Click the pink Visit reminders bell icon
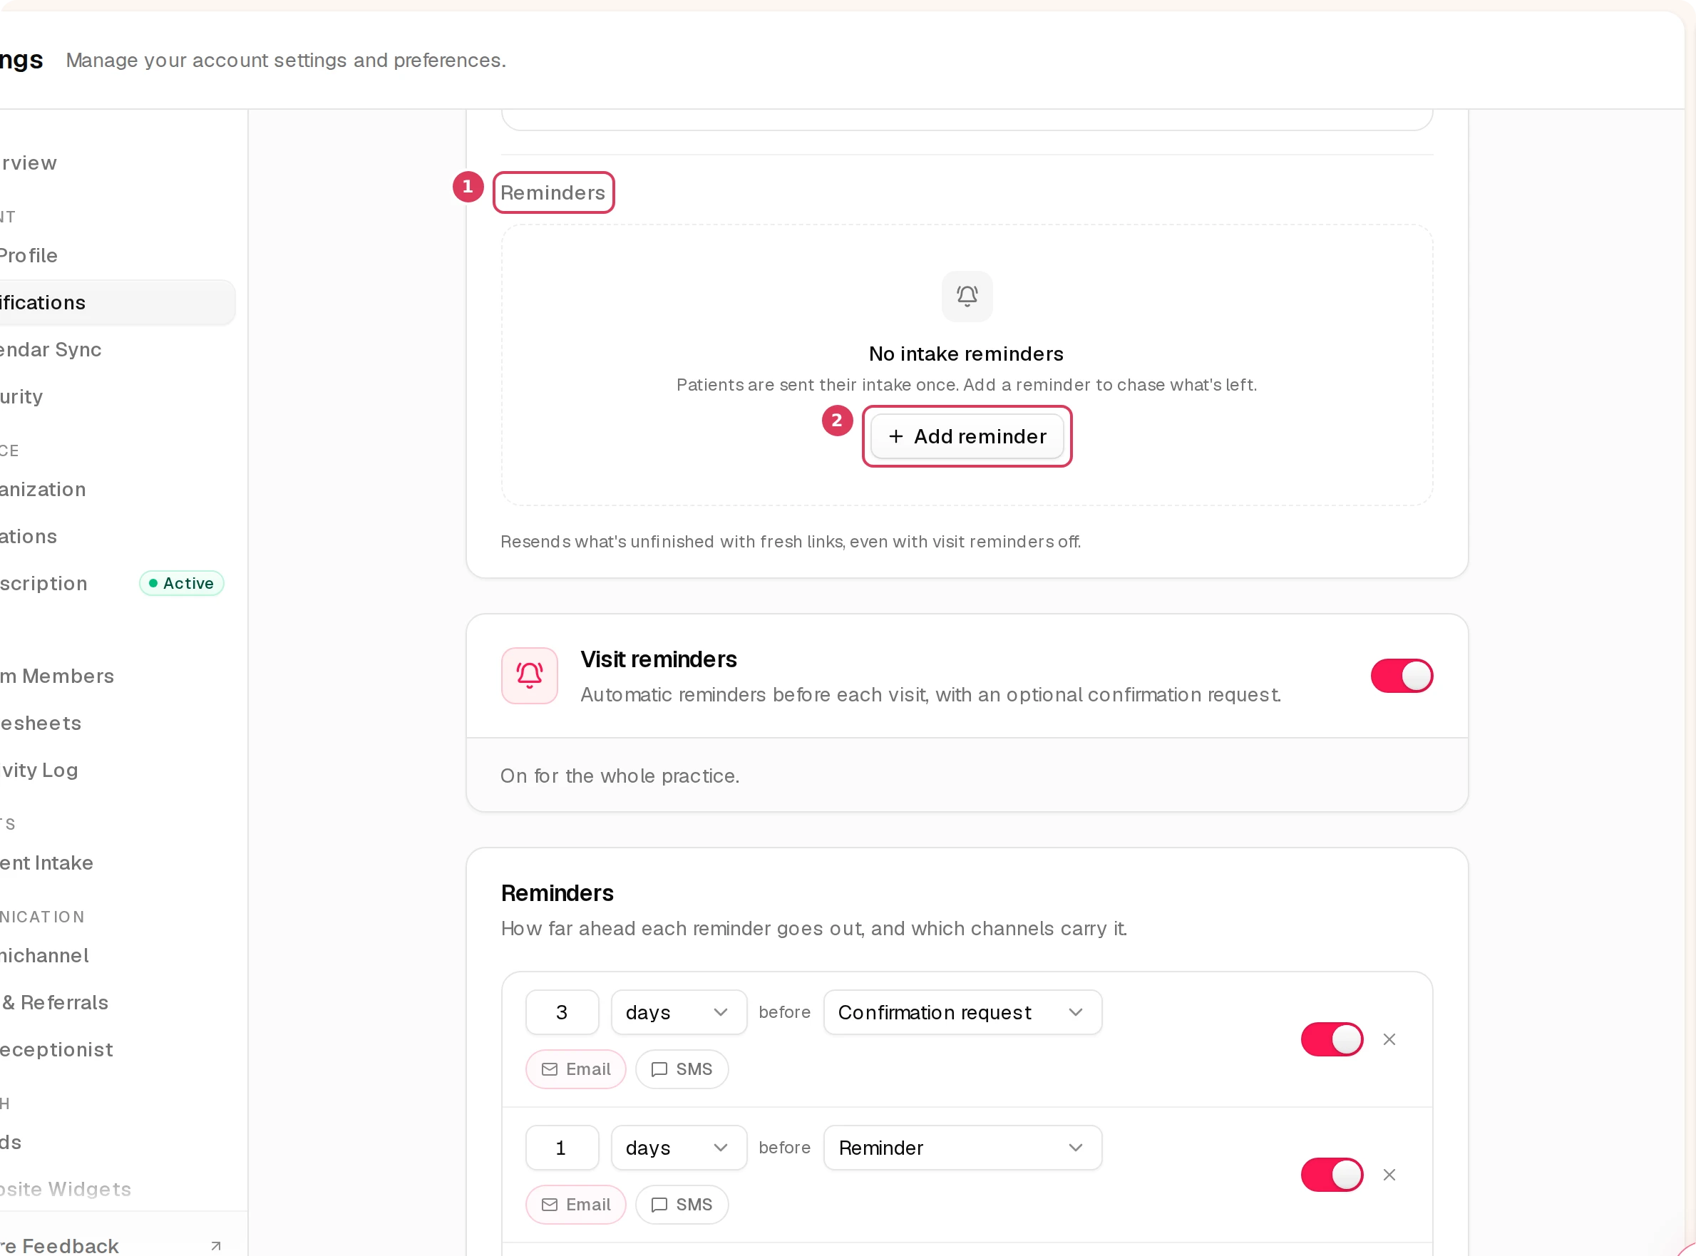The height and width of the screenshot is (1256, 1696). 529,675
